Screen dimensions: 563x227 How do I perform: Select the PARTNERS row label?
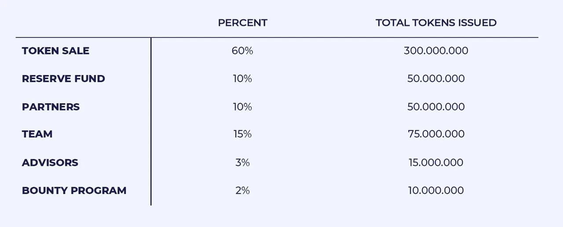tap(51, 107)
